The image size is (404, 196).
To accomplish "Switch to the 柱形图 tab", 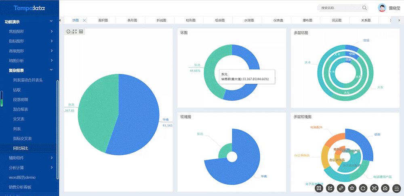I will click(x=190, y=20).
